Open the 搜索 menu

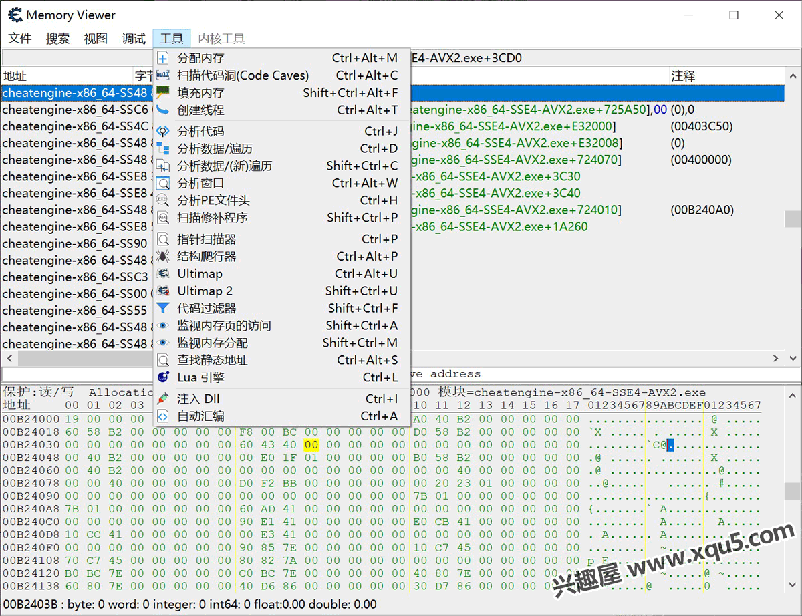(58, 39)
